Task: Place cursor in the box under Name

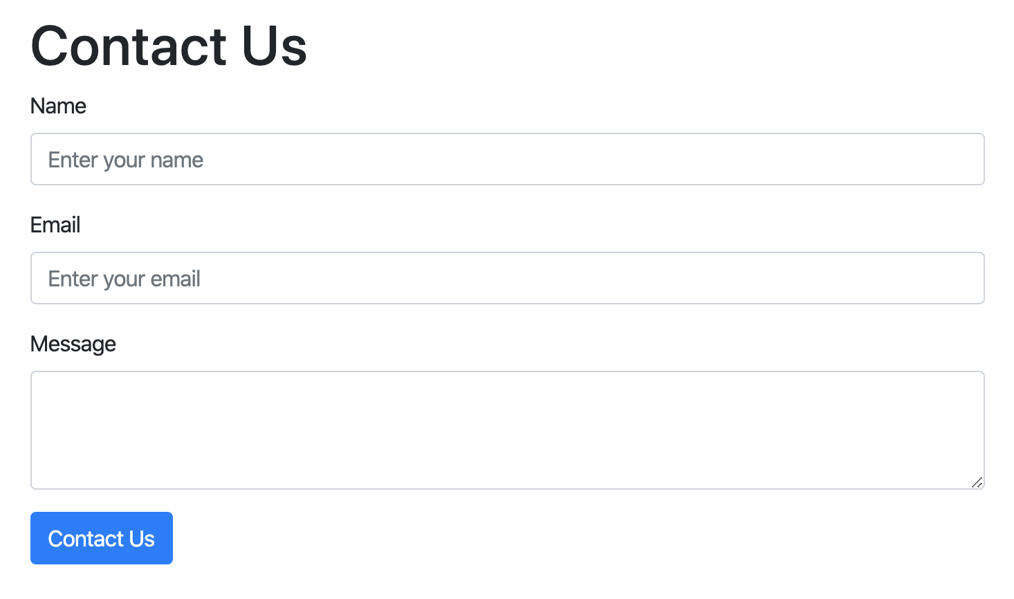Action: (507, 159)
